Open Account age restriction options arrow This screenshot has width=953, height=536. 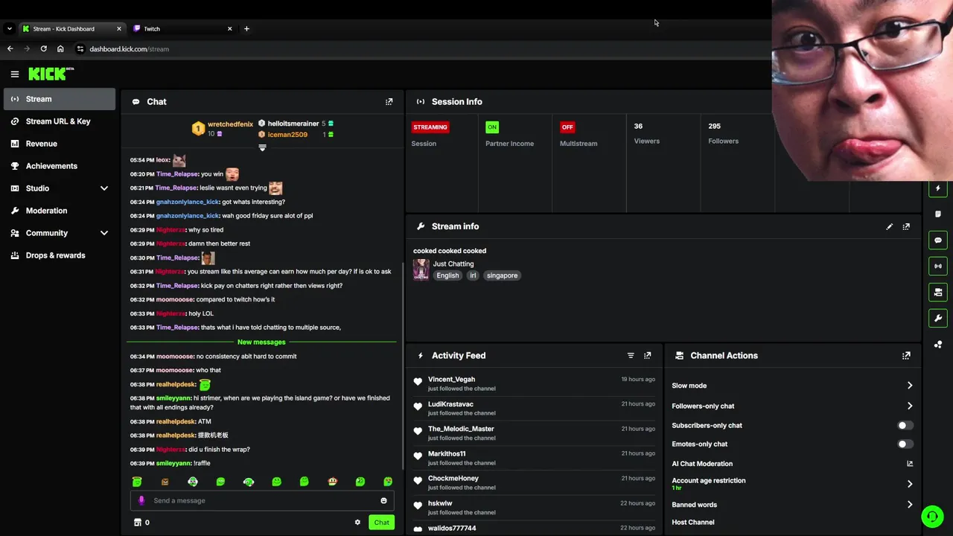(909, 484)
